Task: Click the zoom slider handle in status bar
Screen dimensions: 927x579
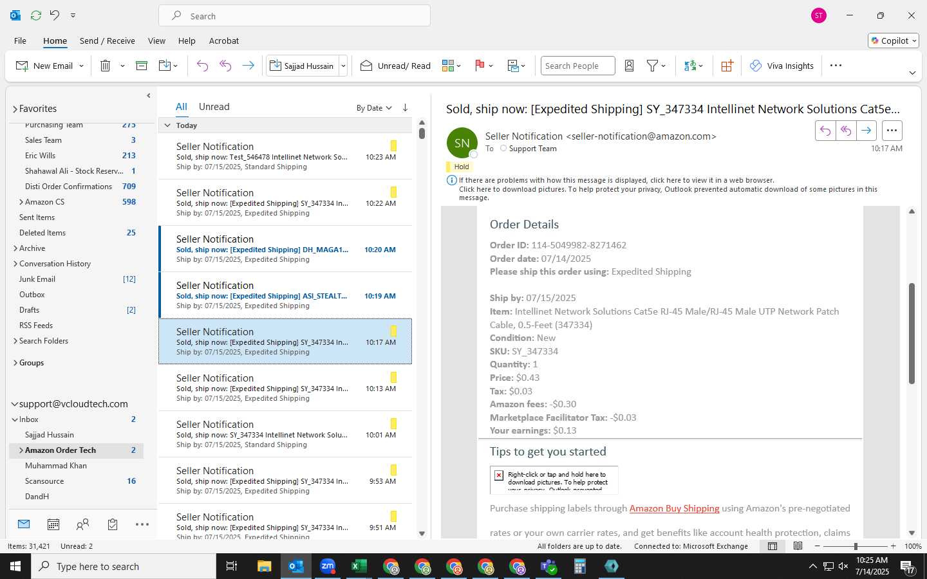Action: pos(856,546)
